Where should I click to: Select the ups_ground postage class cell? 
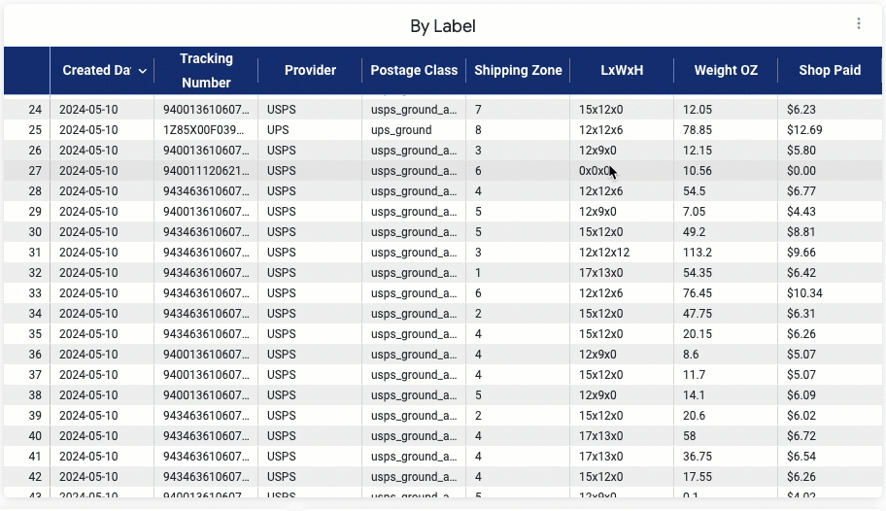[401, 130]
